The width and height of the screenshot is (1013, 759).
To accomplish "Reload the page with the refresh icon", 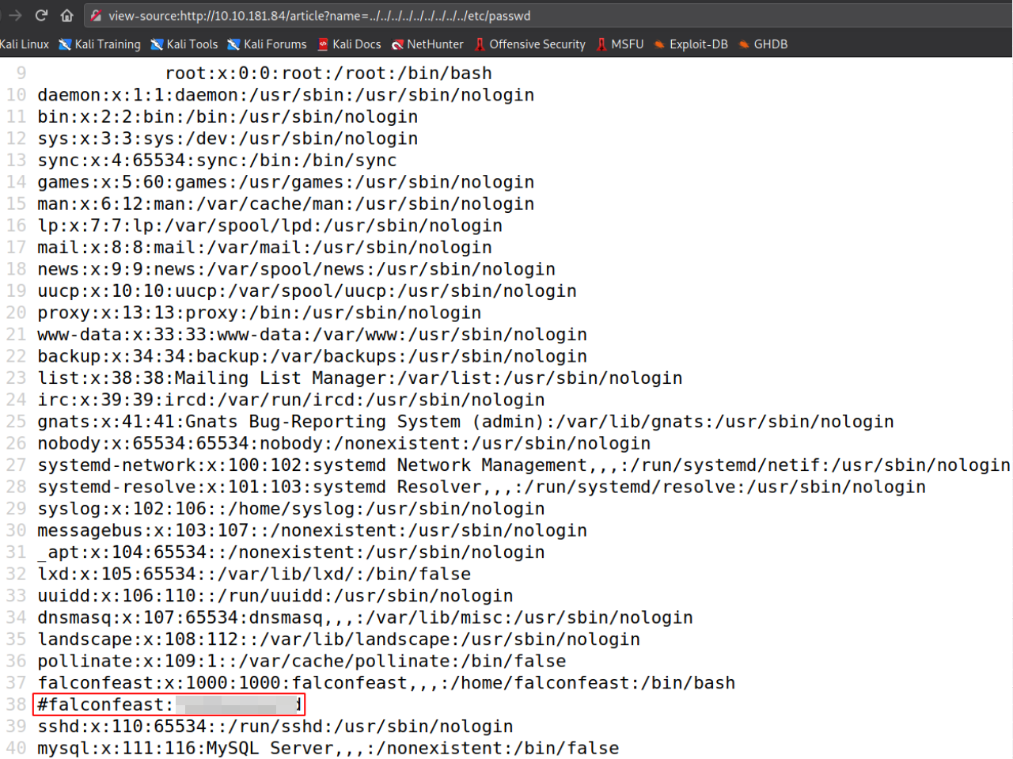I will 41,16.
